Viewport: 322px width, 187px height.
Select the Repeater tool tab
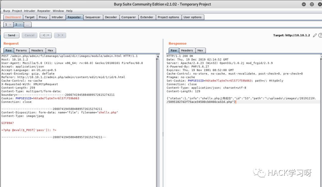[x=74, y=17]
